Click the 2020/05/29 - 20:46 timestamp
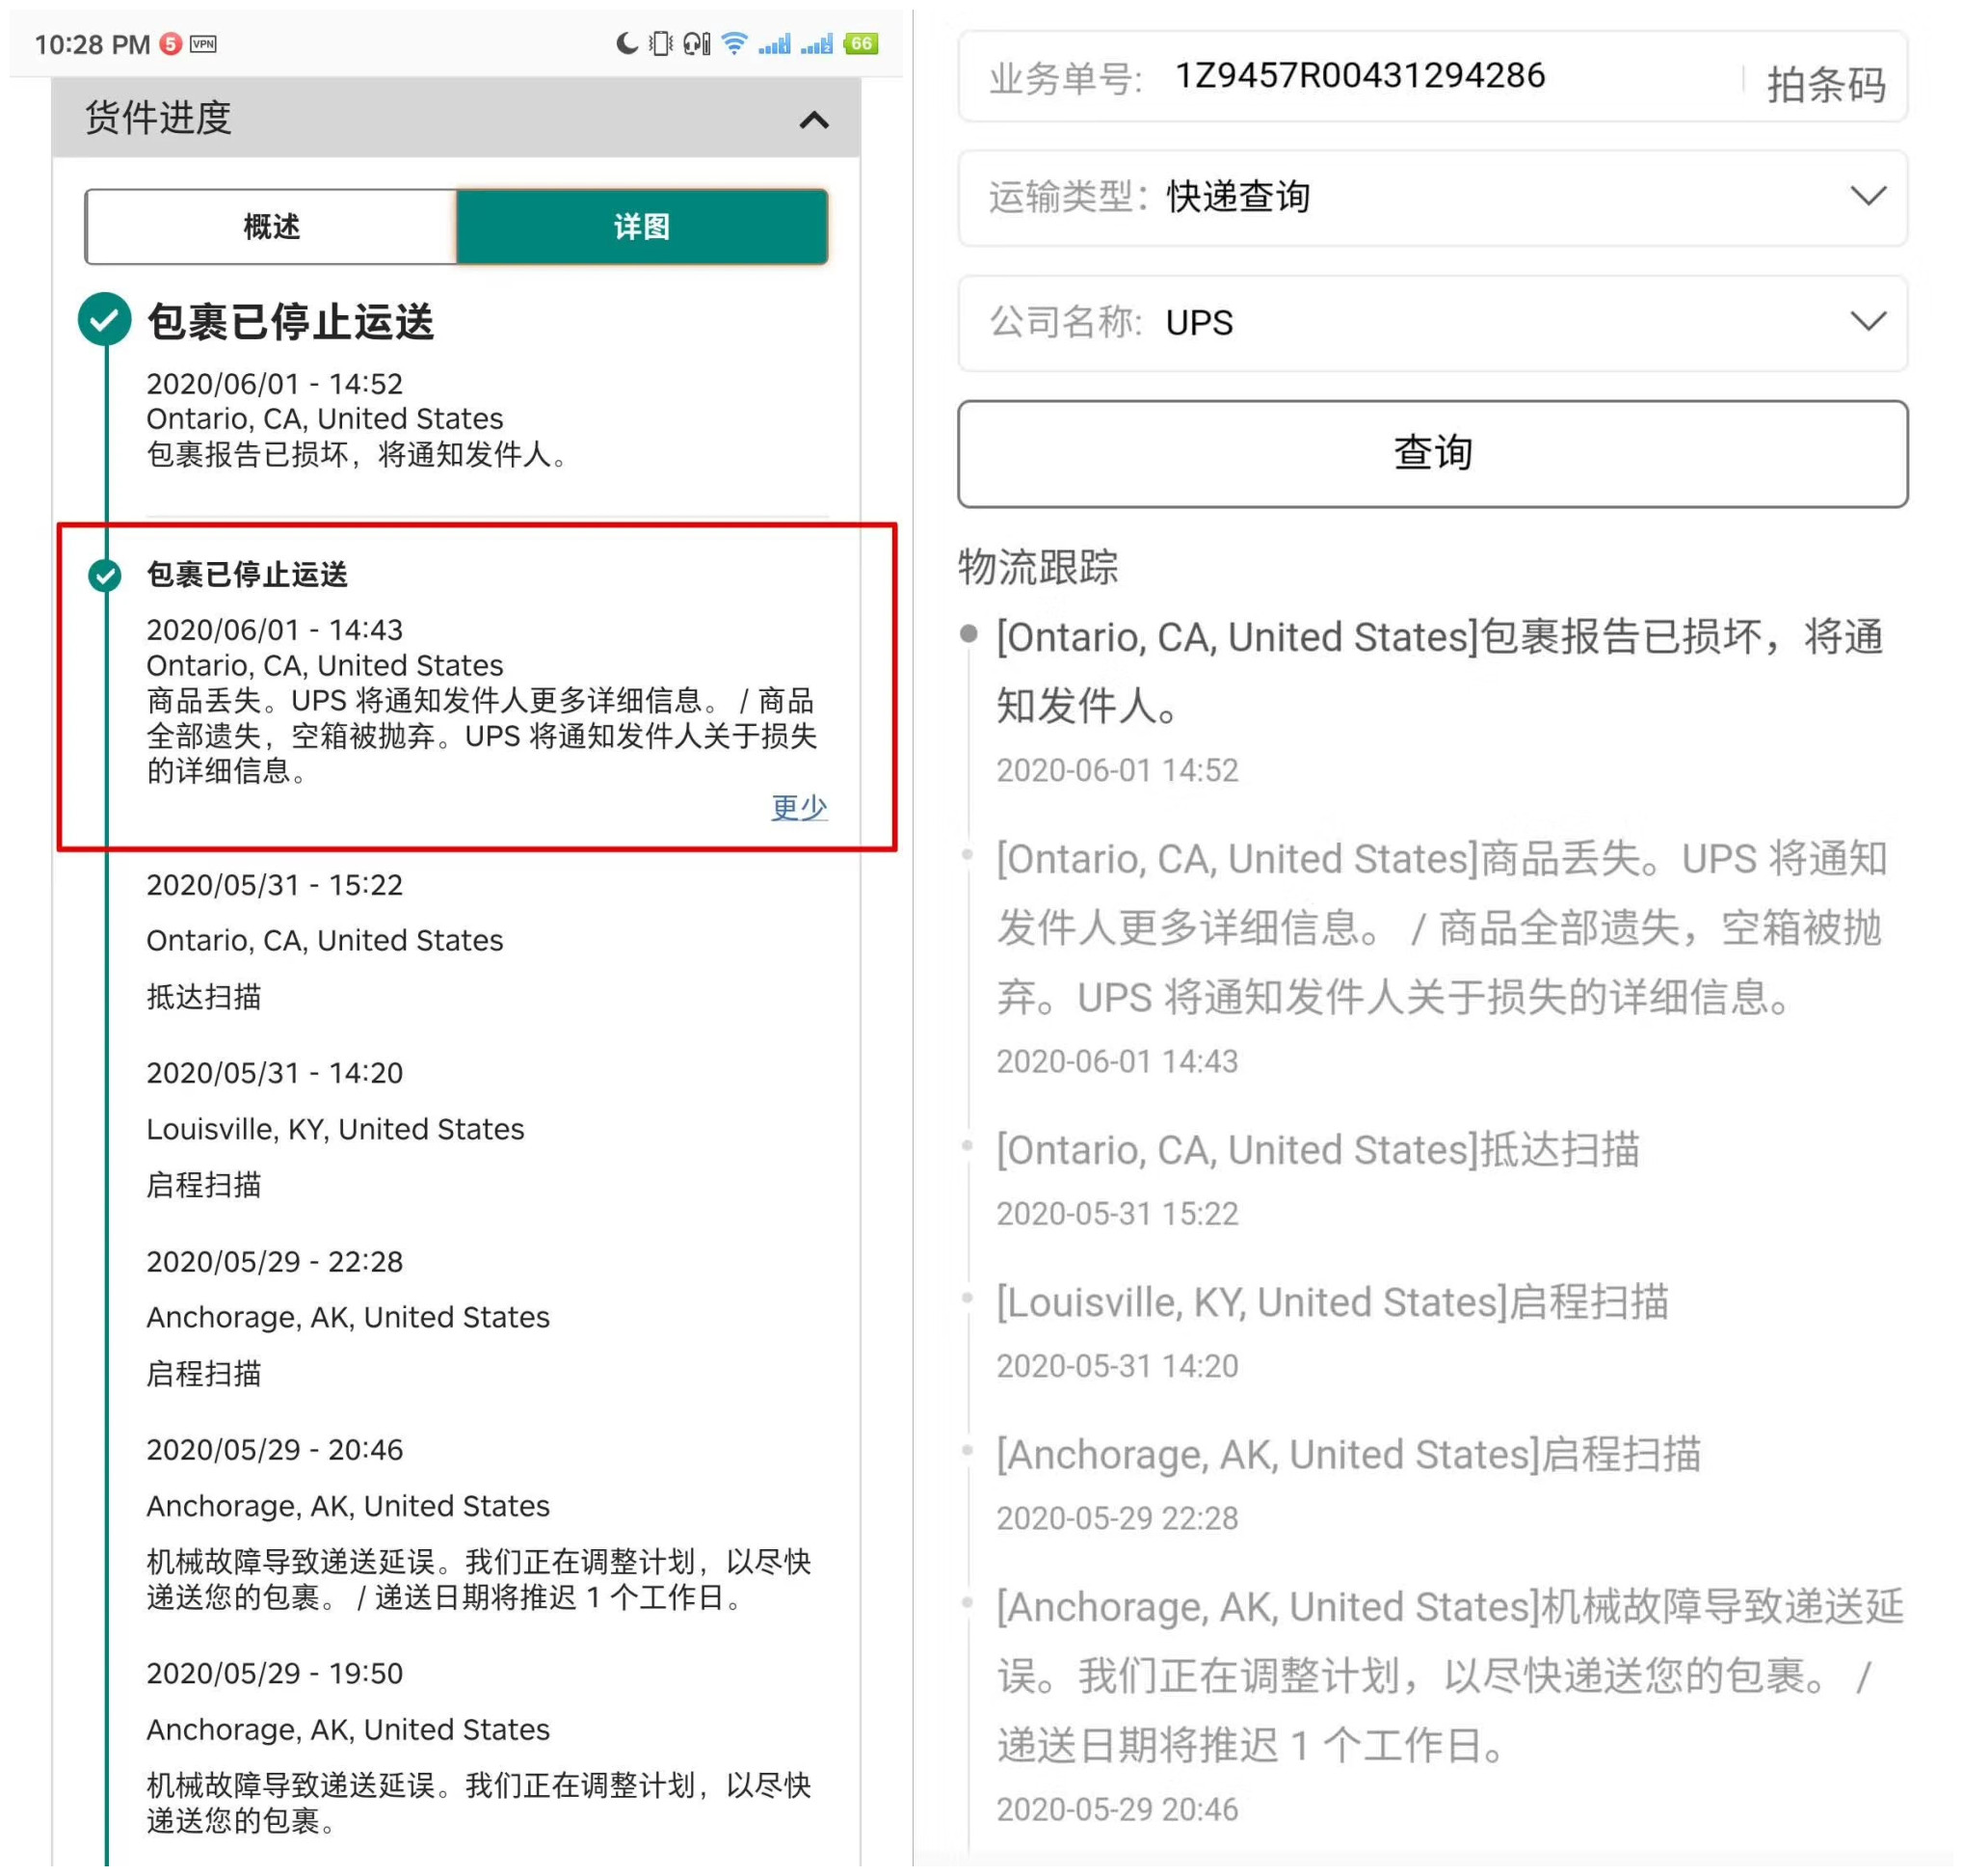 click(275, 1450)
